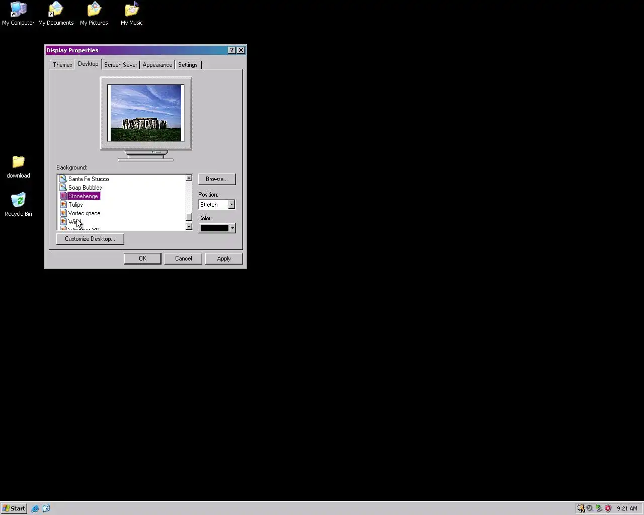Click background list scroll down arrow
Viewport: 644px width, 515px height.
coord(189,227)
